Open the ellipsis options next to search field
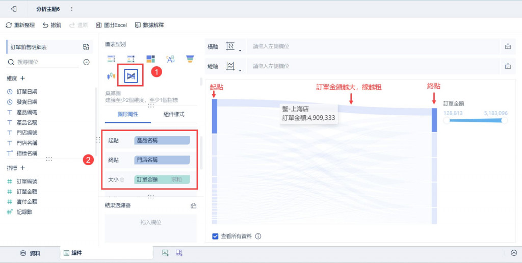Image resolution: width=522 pixels, height=263 pixels. click(x=86, y=62)
